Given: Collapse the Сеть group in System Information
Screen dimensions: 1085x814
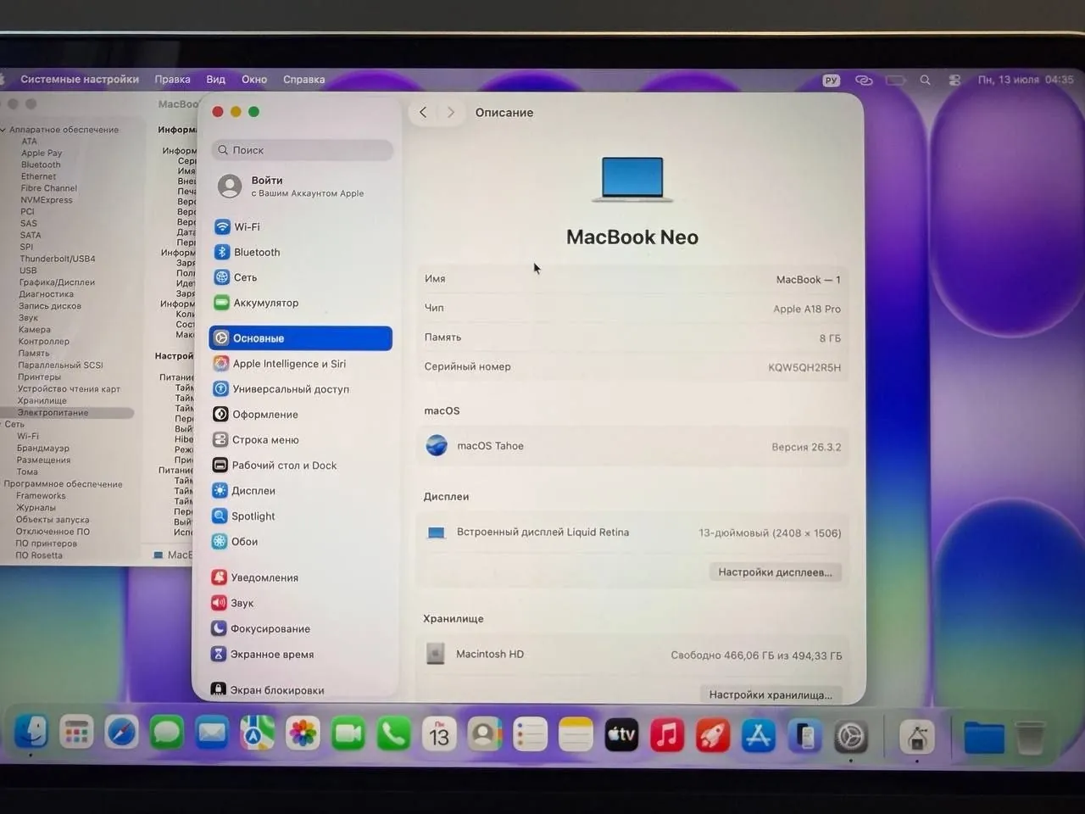Looking at the screenshot, I should point(3,424).
